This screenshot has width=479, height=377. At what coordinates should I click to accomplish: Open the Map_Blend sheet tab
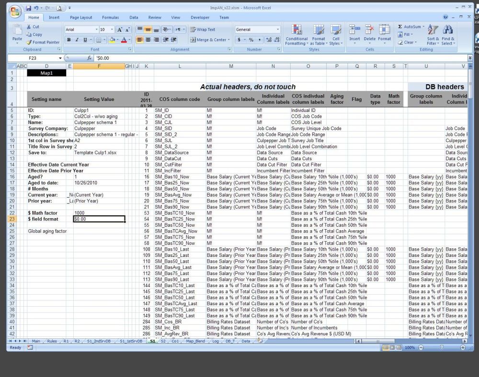coord(195,341)
